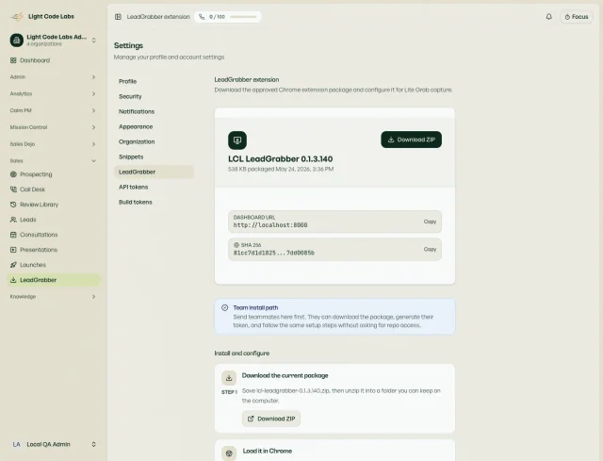Click the Load it in Chrome heading
603x461 pixels.
tap(268, 451)
